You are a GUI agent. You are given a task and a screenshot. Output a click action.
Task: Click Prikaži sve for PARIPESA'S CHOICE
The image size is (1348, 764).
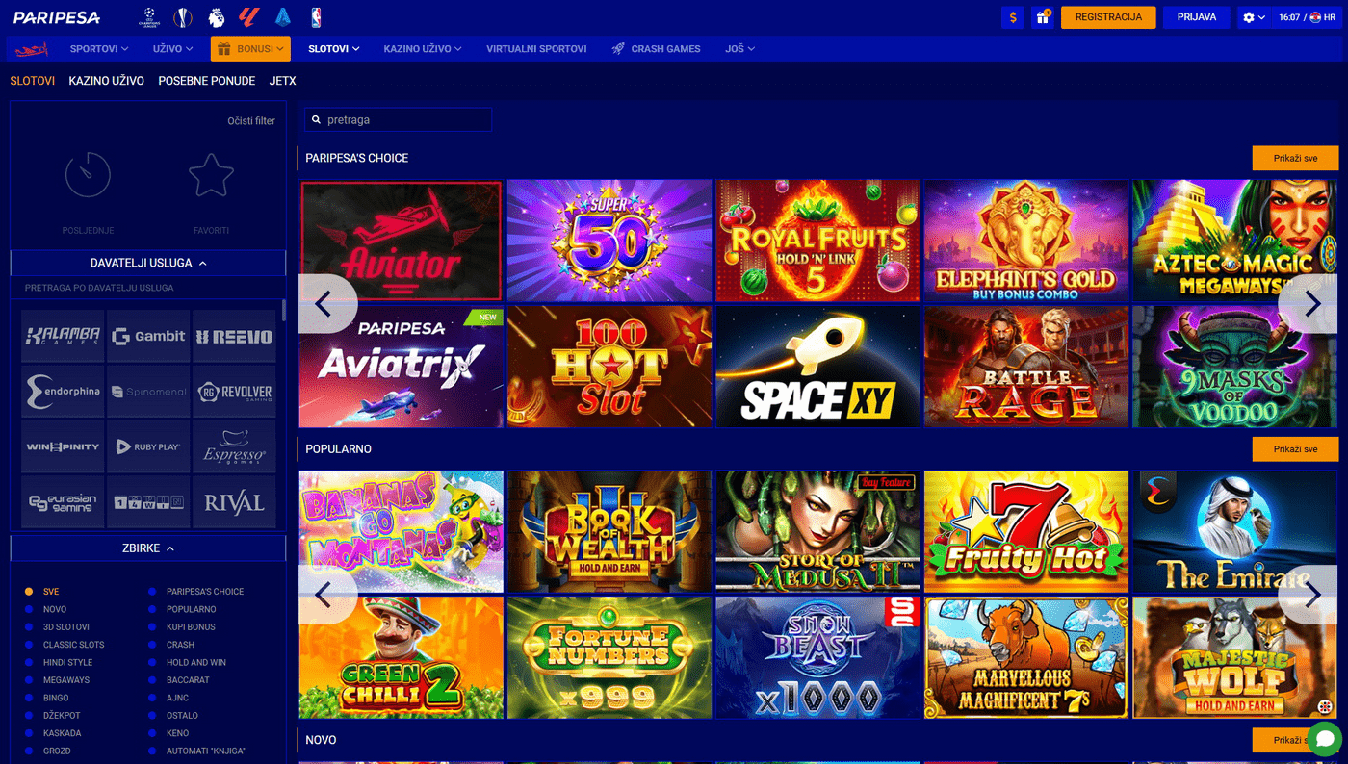[x=1294, y=157]
